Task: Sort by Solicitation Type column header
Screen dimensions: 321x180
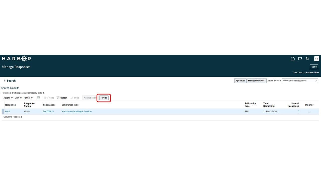Action: (x=251, y=105)
